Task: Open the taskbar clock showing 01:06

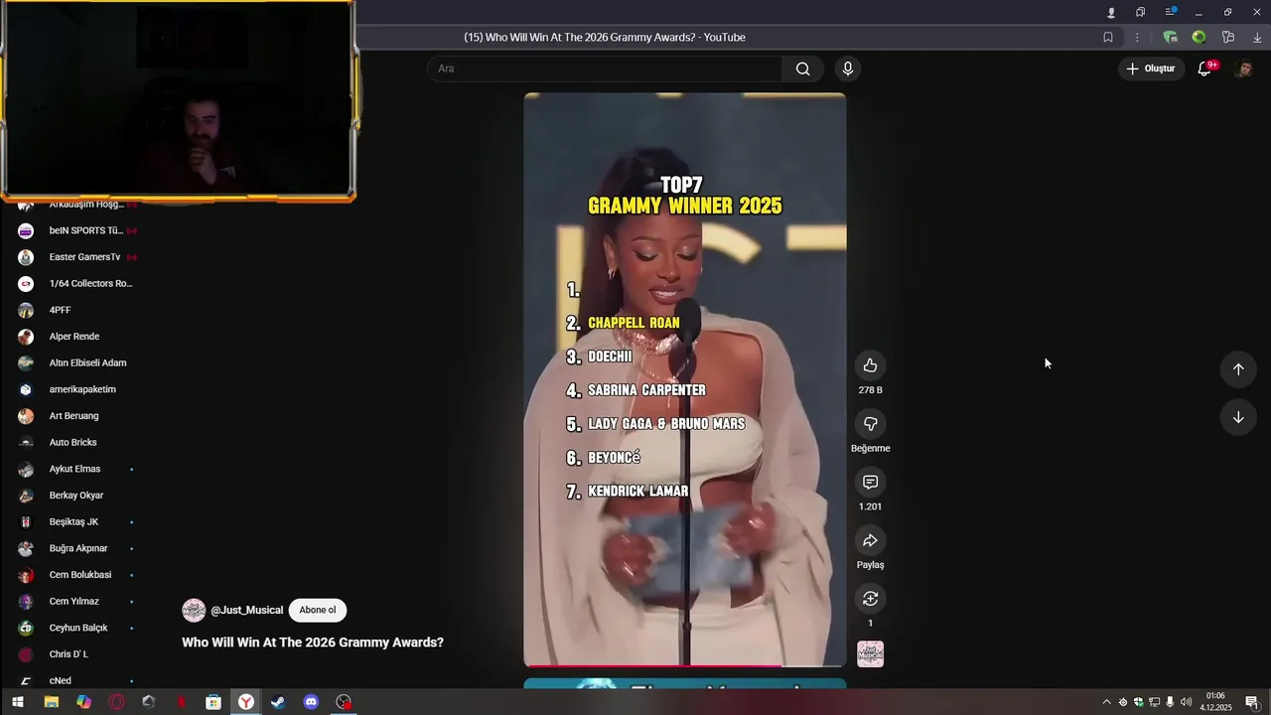Action: pos(1216,702)
